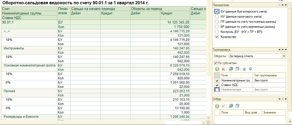The height and width of the screenshot is (125, 292).
Task: Click the green add icon in Отбор
Action: click(217, 106)
